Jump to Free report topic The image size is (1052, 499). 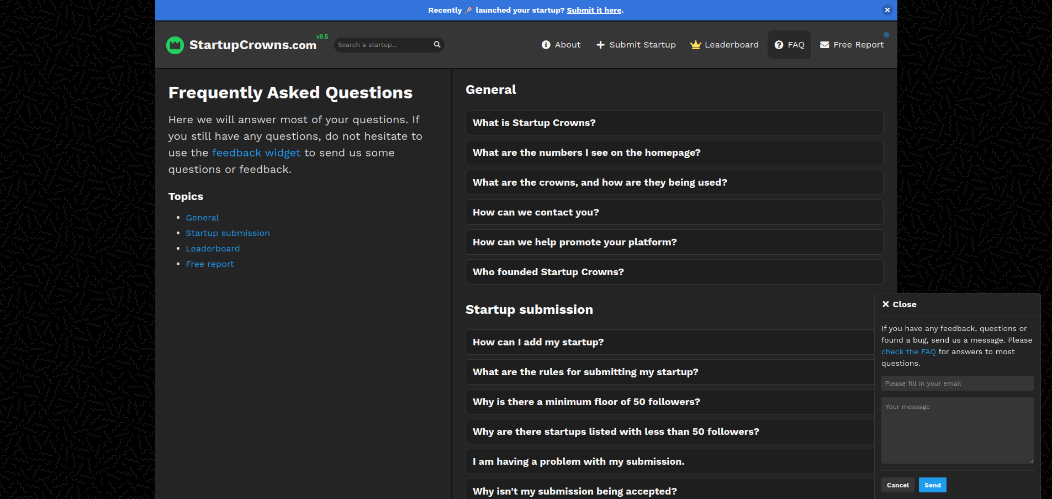pos(210,264)
